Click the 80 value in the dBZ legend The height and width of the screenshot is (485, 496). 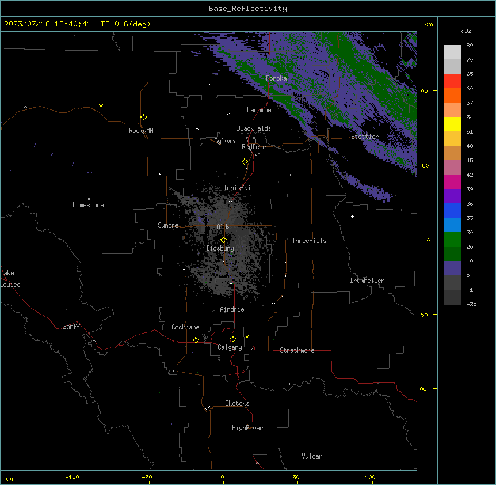click(x=470, y=46)
